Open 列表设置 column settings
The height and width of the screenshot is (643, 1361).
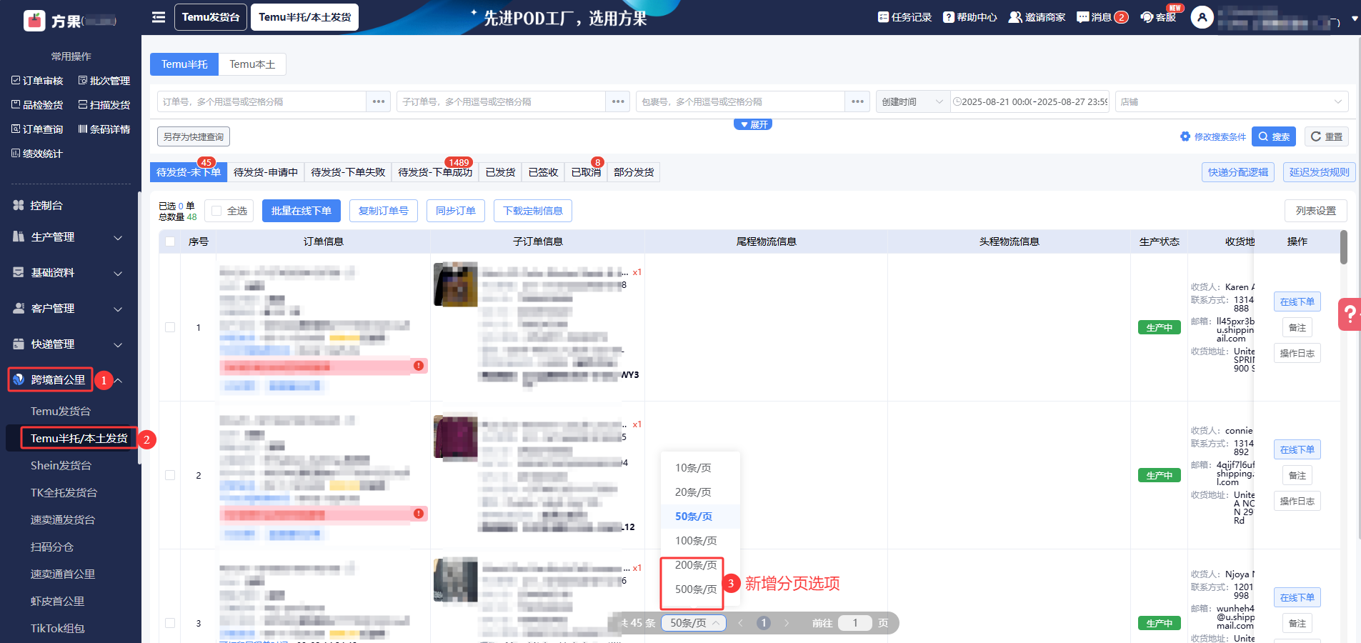pos(1316,211)
